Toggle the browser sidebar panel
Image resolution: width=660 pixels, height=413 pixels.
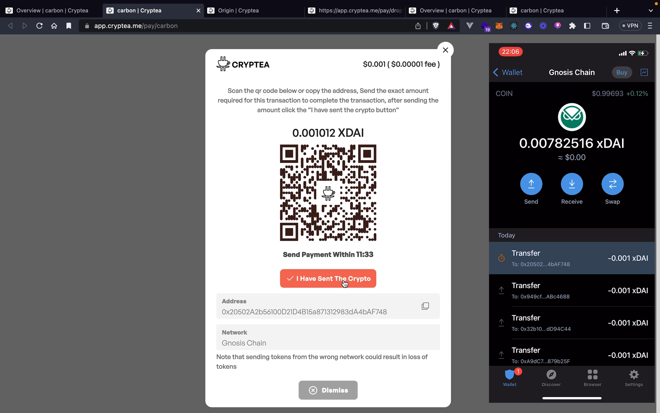pyautogui.click(x=587, y=26)
